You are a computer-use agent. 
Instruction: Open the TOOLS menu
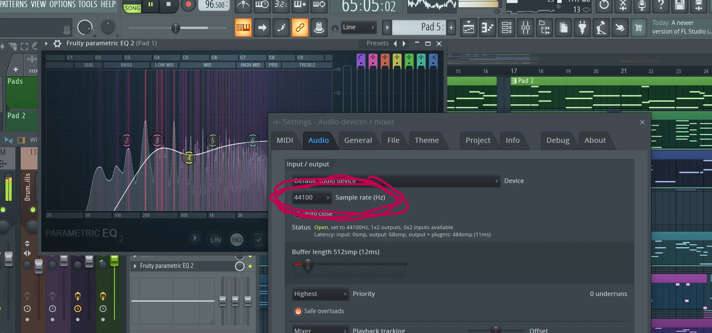tap(88, 4)
